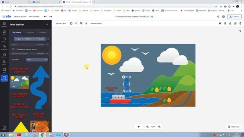The image size is (244, 137).
Task: Open the Templates section in sidebar
Action: (4, 24)
